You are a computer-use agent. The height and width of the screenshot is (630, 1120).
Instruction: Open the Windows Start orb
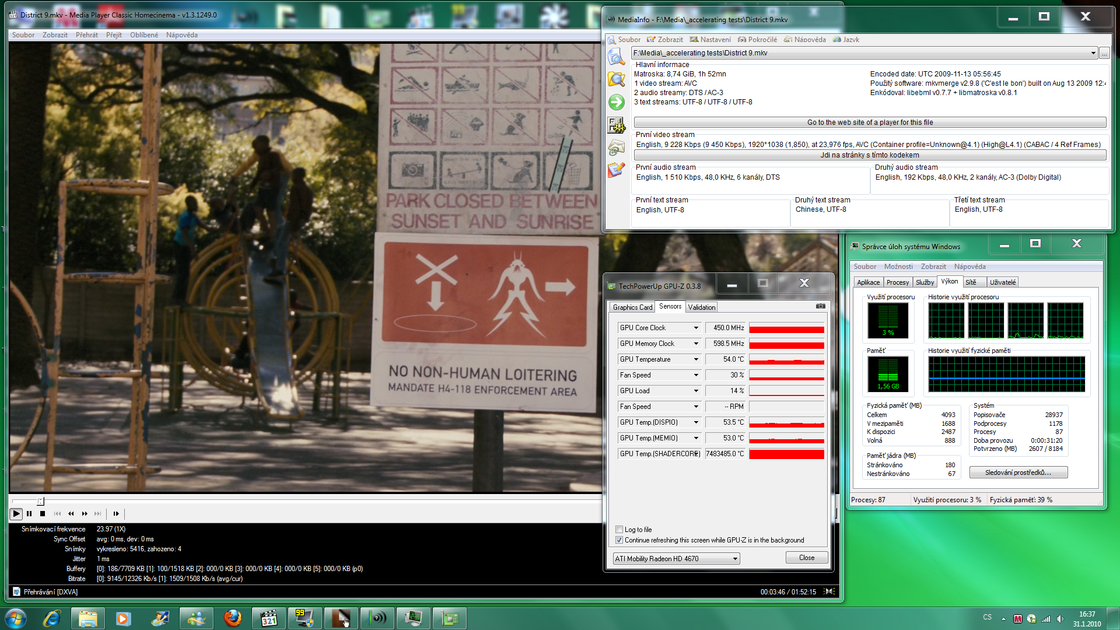click(x=16, y=618)
